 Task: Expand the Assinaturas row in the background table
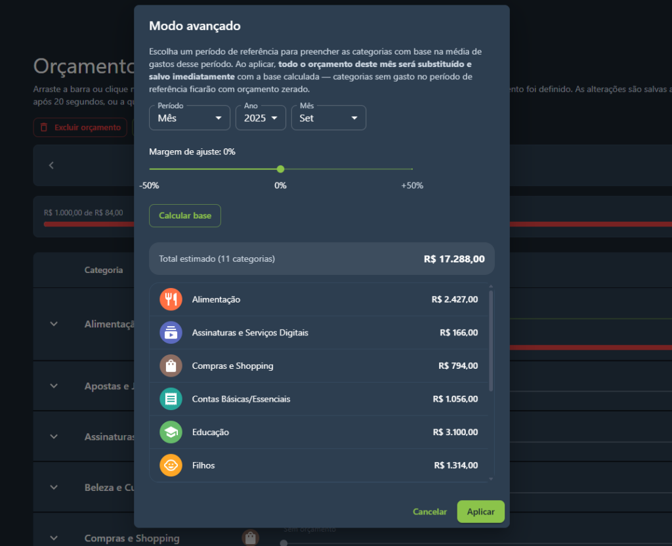[x=54, y=436]
